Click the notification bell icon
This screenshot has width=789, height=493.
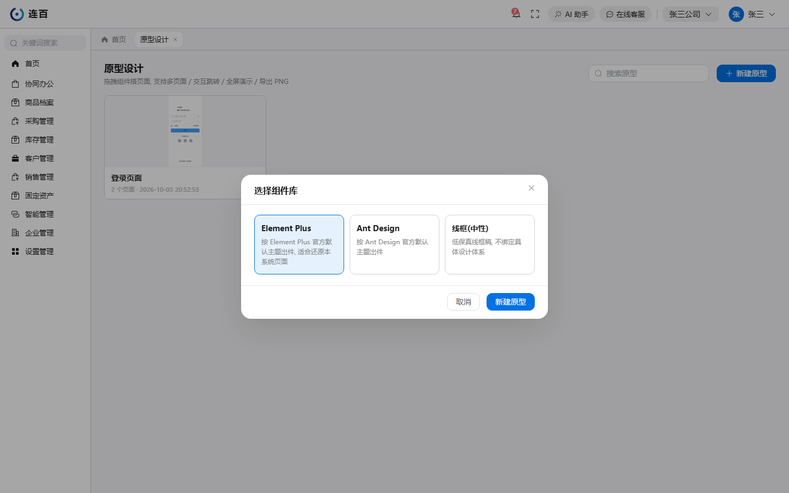point(516,14)
